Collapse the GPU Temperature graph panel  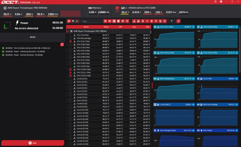coord(155,79)
